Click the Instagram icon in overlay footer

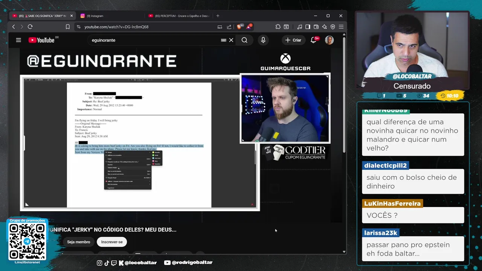pyautogui.click(x=99, y=263)
